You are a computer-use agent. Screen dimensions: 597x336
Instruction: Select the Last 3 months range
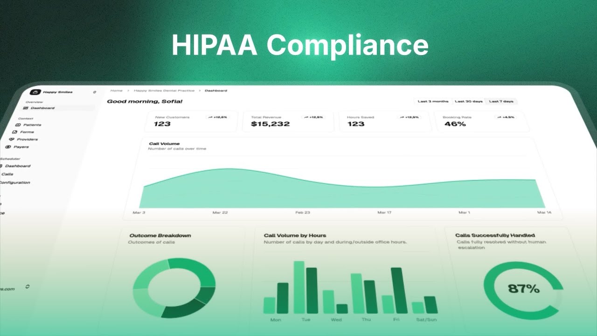(x=433, y=101)
